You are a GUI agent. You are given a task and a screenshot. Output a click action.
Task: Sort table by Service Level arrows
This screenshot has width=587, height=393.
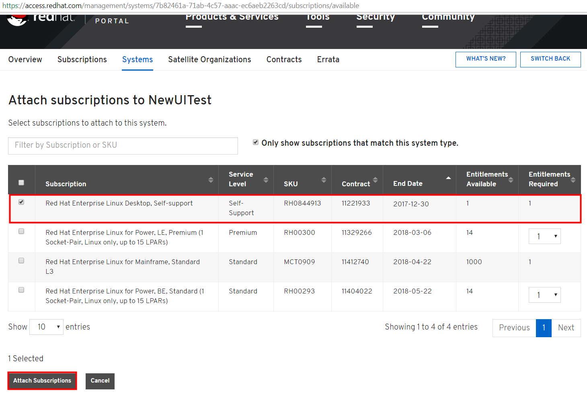tap(266, 180)
